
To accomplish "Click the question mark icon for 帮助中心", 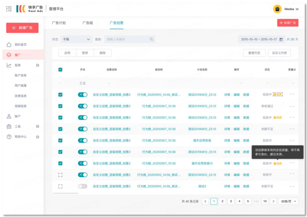I will [x=9, y=137].
